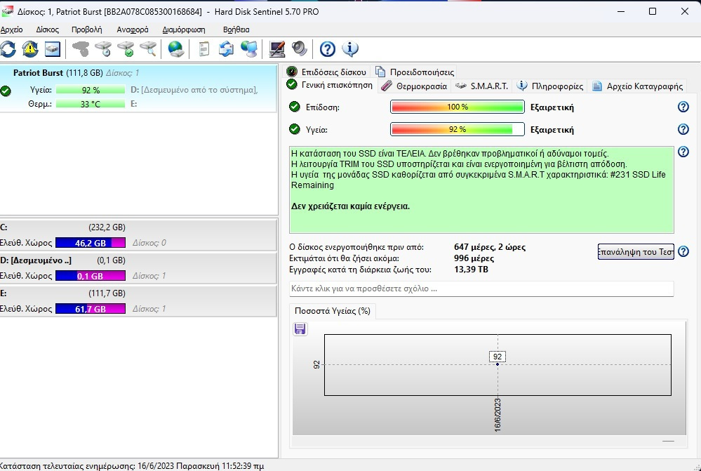The width and height of the screenshot is (701, 471).
Task: Open the Διαμόρφωση menu
Action: (x=184, y=29)
